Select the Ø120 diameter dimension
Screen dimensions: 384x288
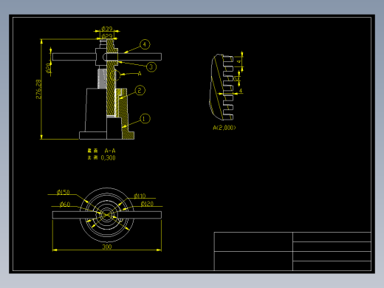[x=147, y=204]
